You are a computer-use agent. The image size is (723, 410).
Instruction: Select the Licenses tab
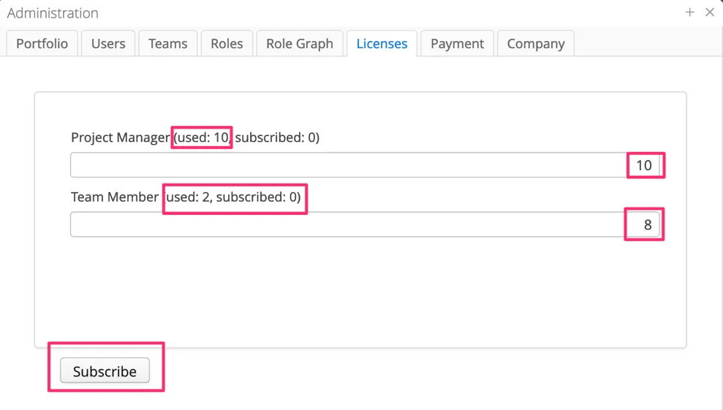(x=382, y=43)
